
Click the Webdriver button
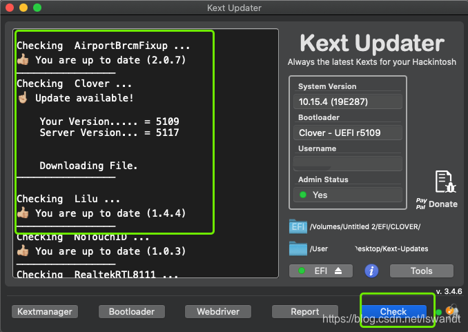pos(218,311)
